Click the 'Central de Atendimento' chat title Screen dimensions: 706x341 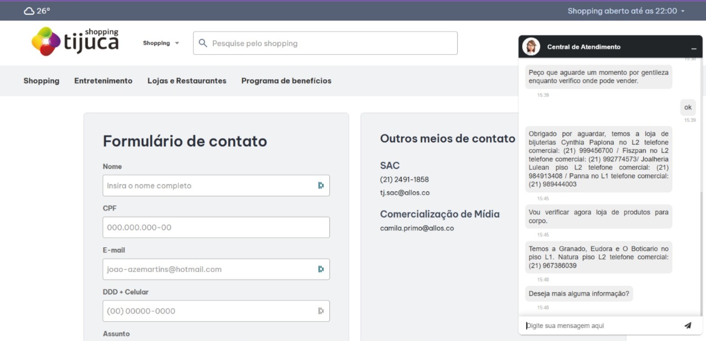tap(584, 47)
